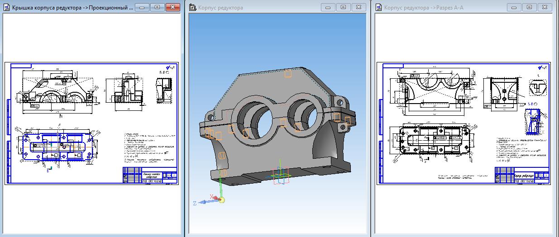
Task: Maximize the Разрез А-А drawing window
Action: tap(529, 7)
